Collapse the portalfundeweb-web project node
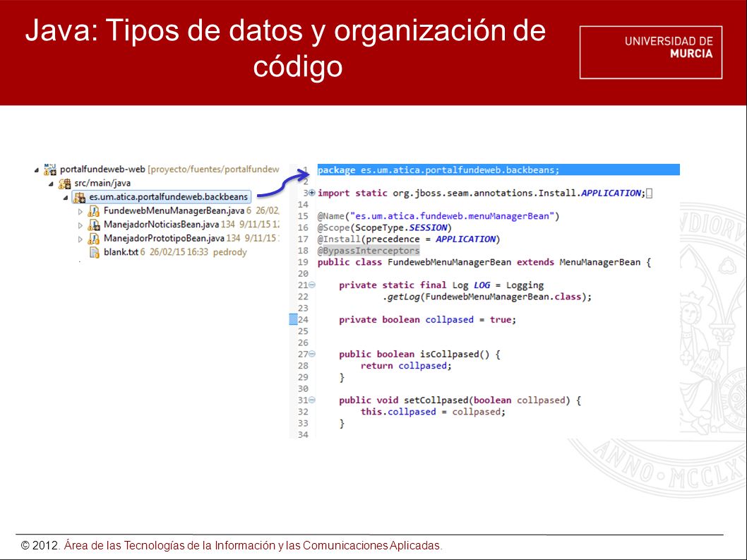The image size is (747, 560). [37, 170]
